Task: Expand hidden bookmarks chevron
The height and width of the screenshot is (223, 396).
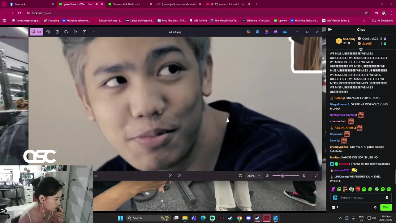Action: (x=364, y=21)
